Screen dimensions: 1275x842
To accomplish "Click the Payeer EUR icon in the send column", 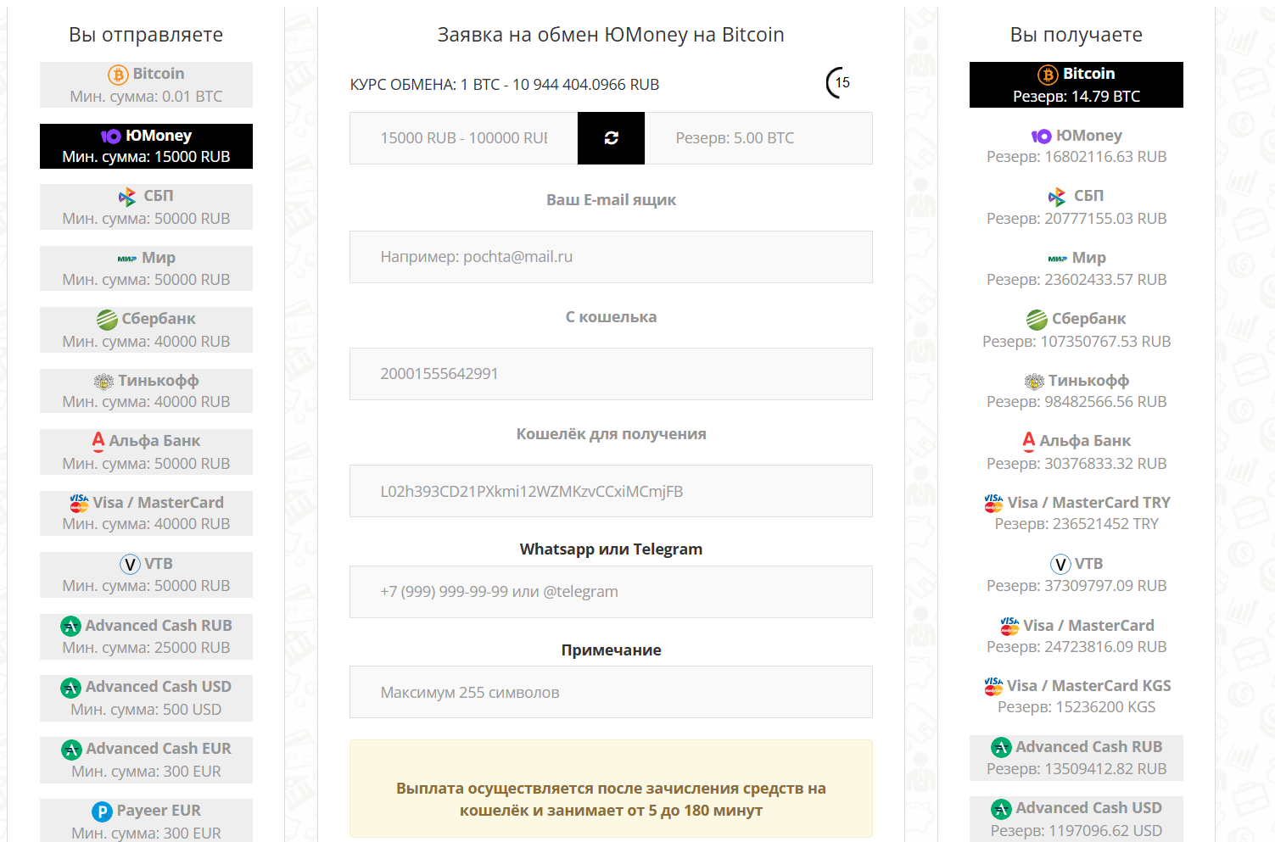I will tap(102, 811).
